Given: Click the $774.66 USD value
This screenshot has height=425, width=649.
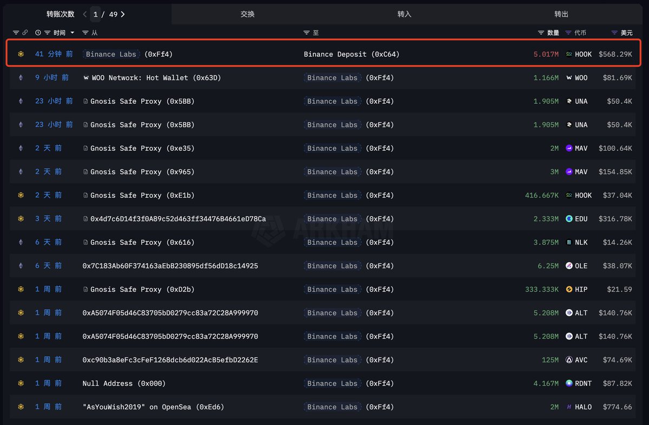Looking at the screenshot, I should point(618,407).
